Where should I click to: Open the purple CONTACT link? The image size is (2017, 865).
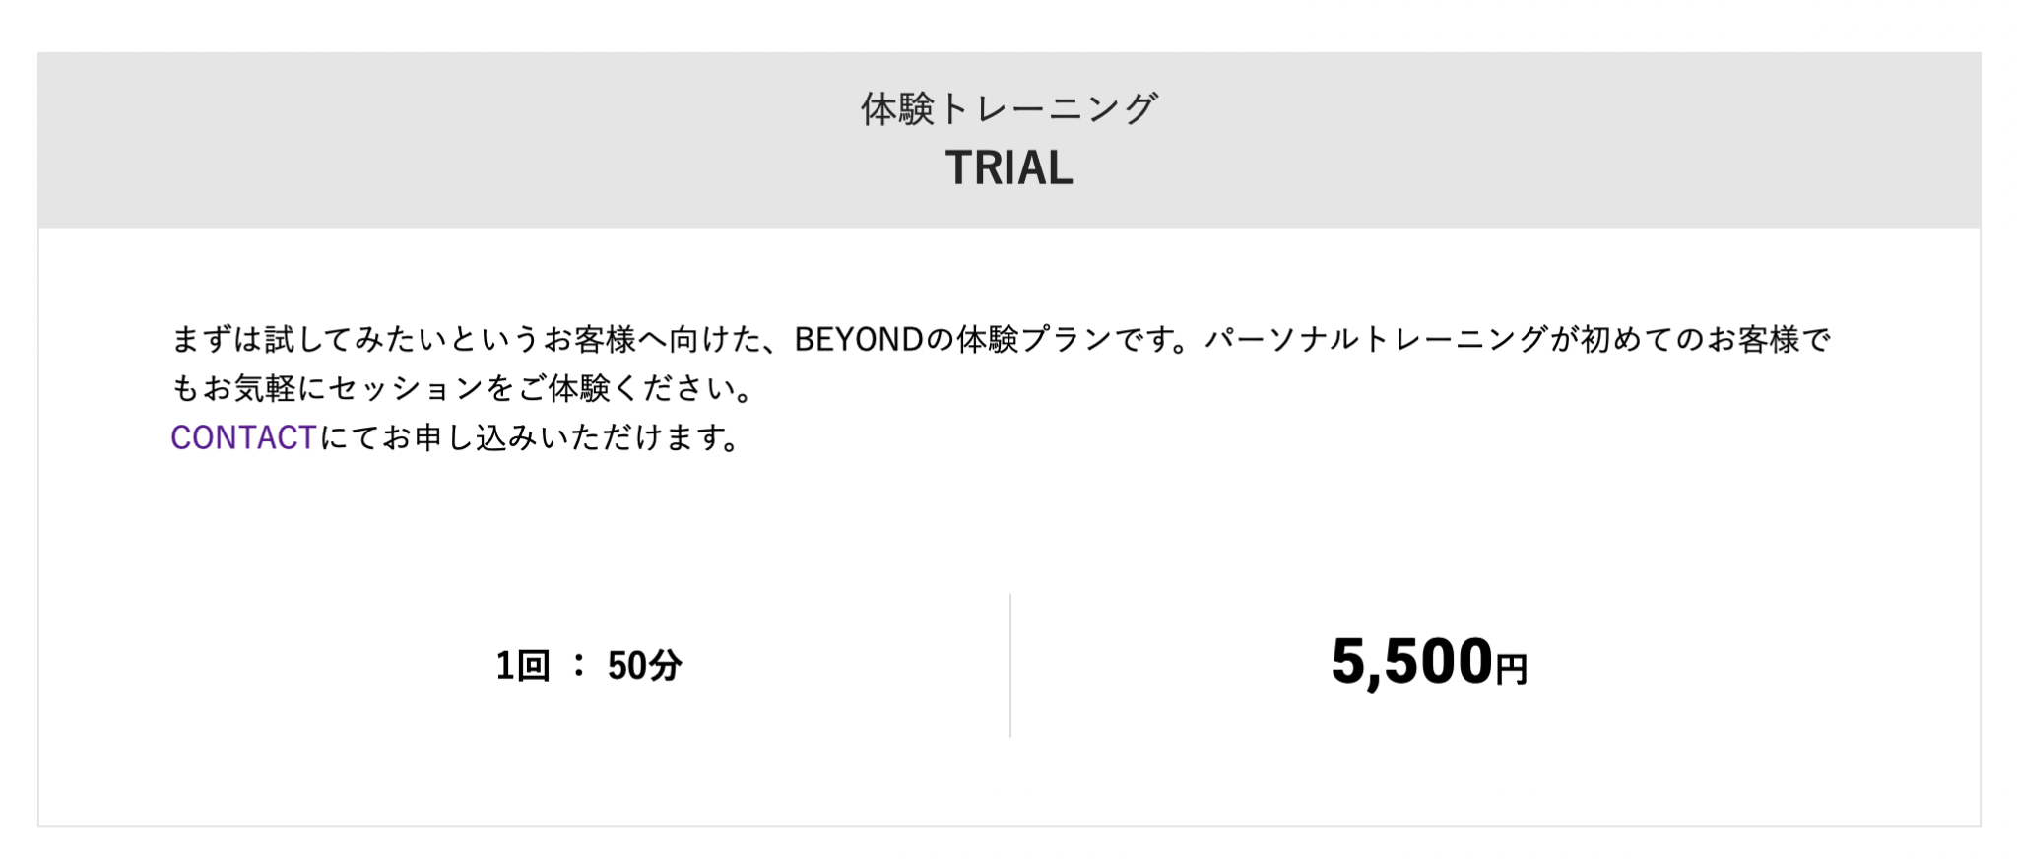point(243,437)
